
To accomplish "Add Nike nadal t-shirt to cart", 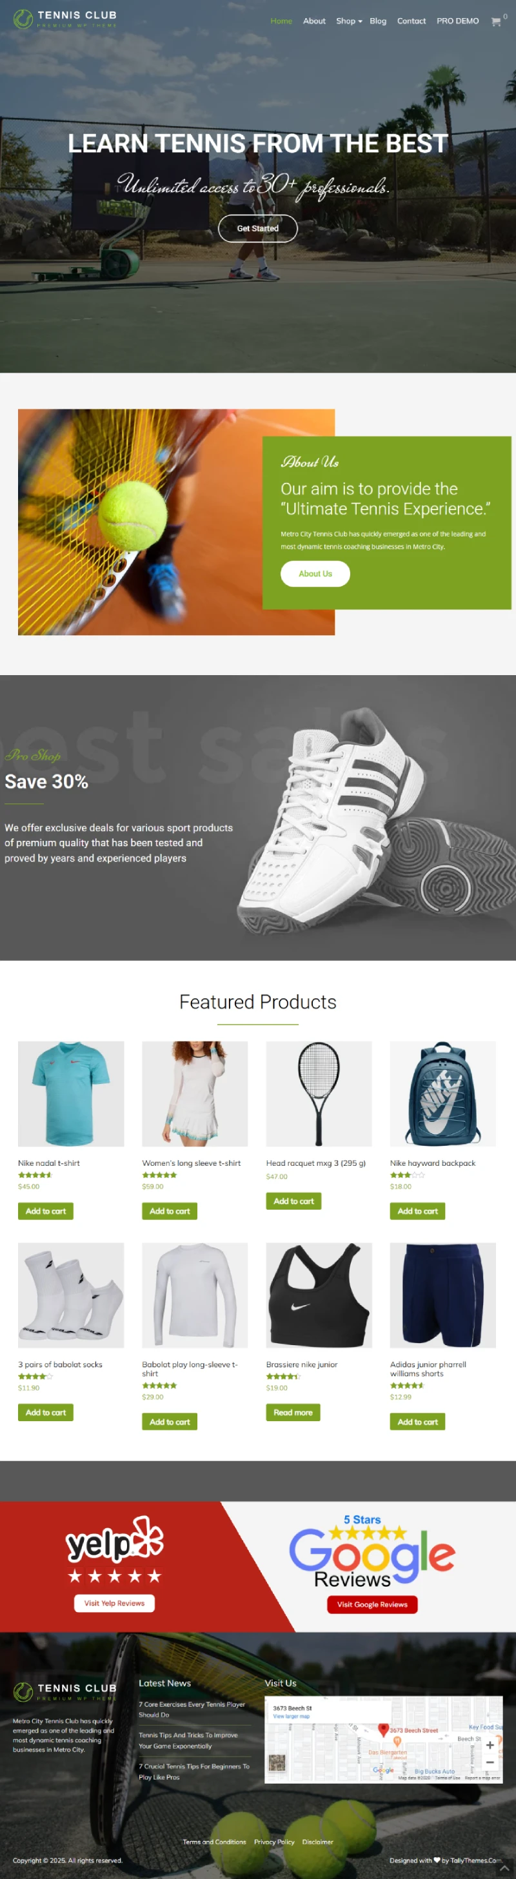I will [x=45, y=1212].
